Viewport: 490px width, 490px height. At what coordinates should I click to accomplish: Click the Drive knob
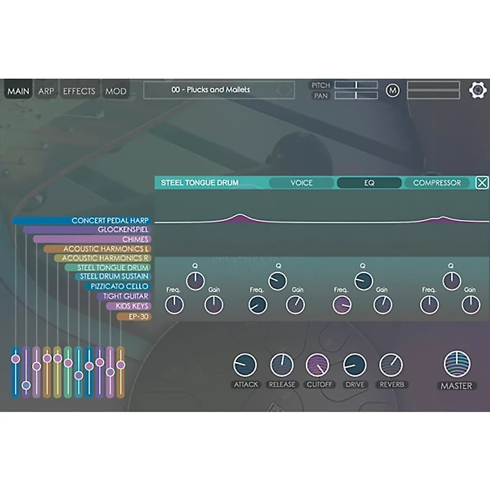pos(355,365)
